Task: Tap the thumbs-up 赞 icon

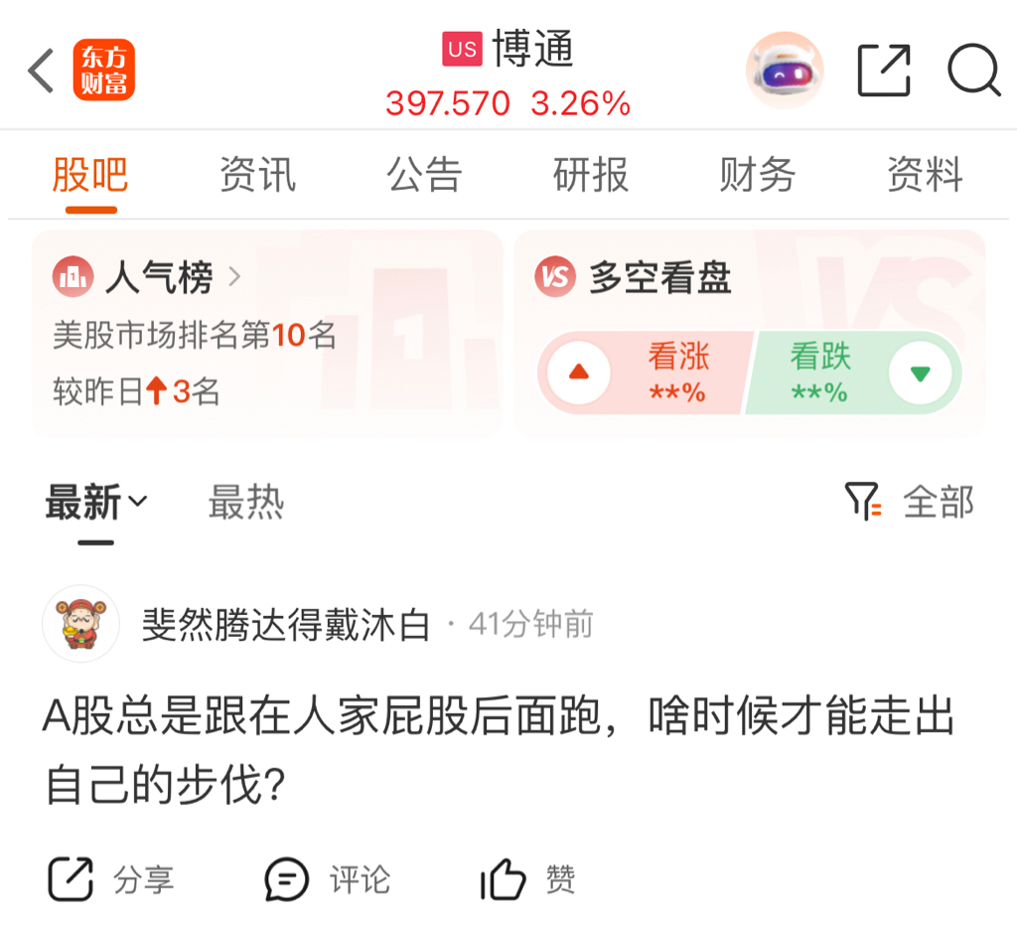Action: tap(503, 880)
